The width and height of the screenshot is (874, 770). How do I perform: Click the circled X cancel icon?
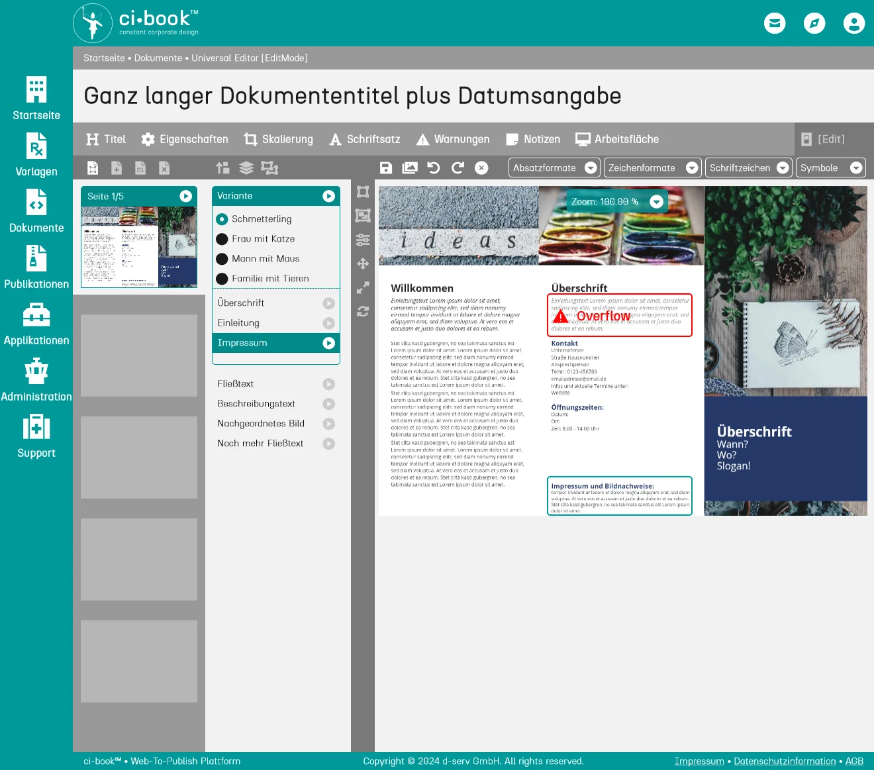point(481,168)
